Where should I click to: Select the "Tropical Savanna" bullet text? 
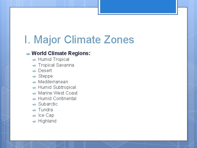click(56, 65)
